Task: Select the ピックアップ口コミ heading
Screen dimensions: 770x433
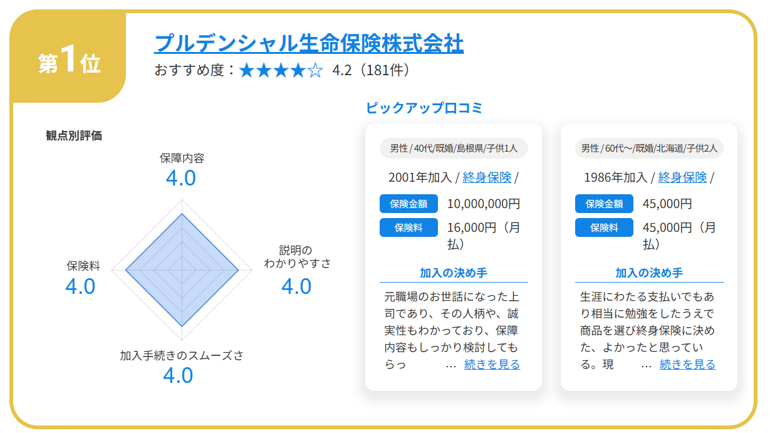Action: (x=424, y=108)
